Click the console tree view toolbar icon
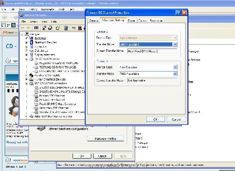This screenshot has width=235, height=171. [x=36, y=28]
